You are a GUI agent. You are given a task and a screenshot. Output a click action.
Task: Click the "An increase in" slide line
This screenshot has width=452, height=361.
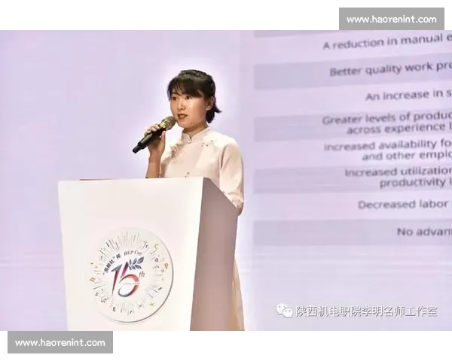click(408, 95)
